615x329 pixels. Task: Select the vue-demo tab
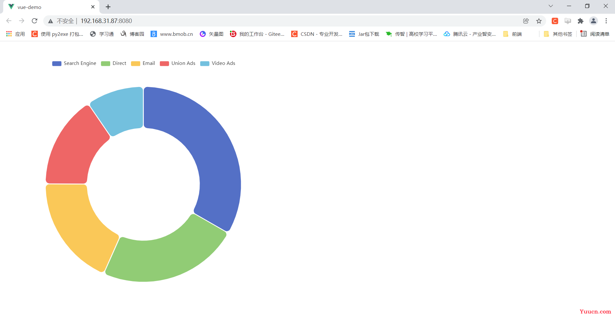[x=51, y=7]
